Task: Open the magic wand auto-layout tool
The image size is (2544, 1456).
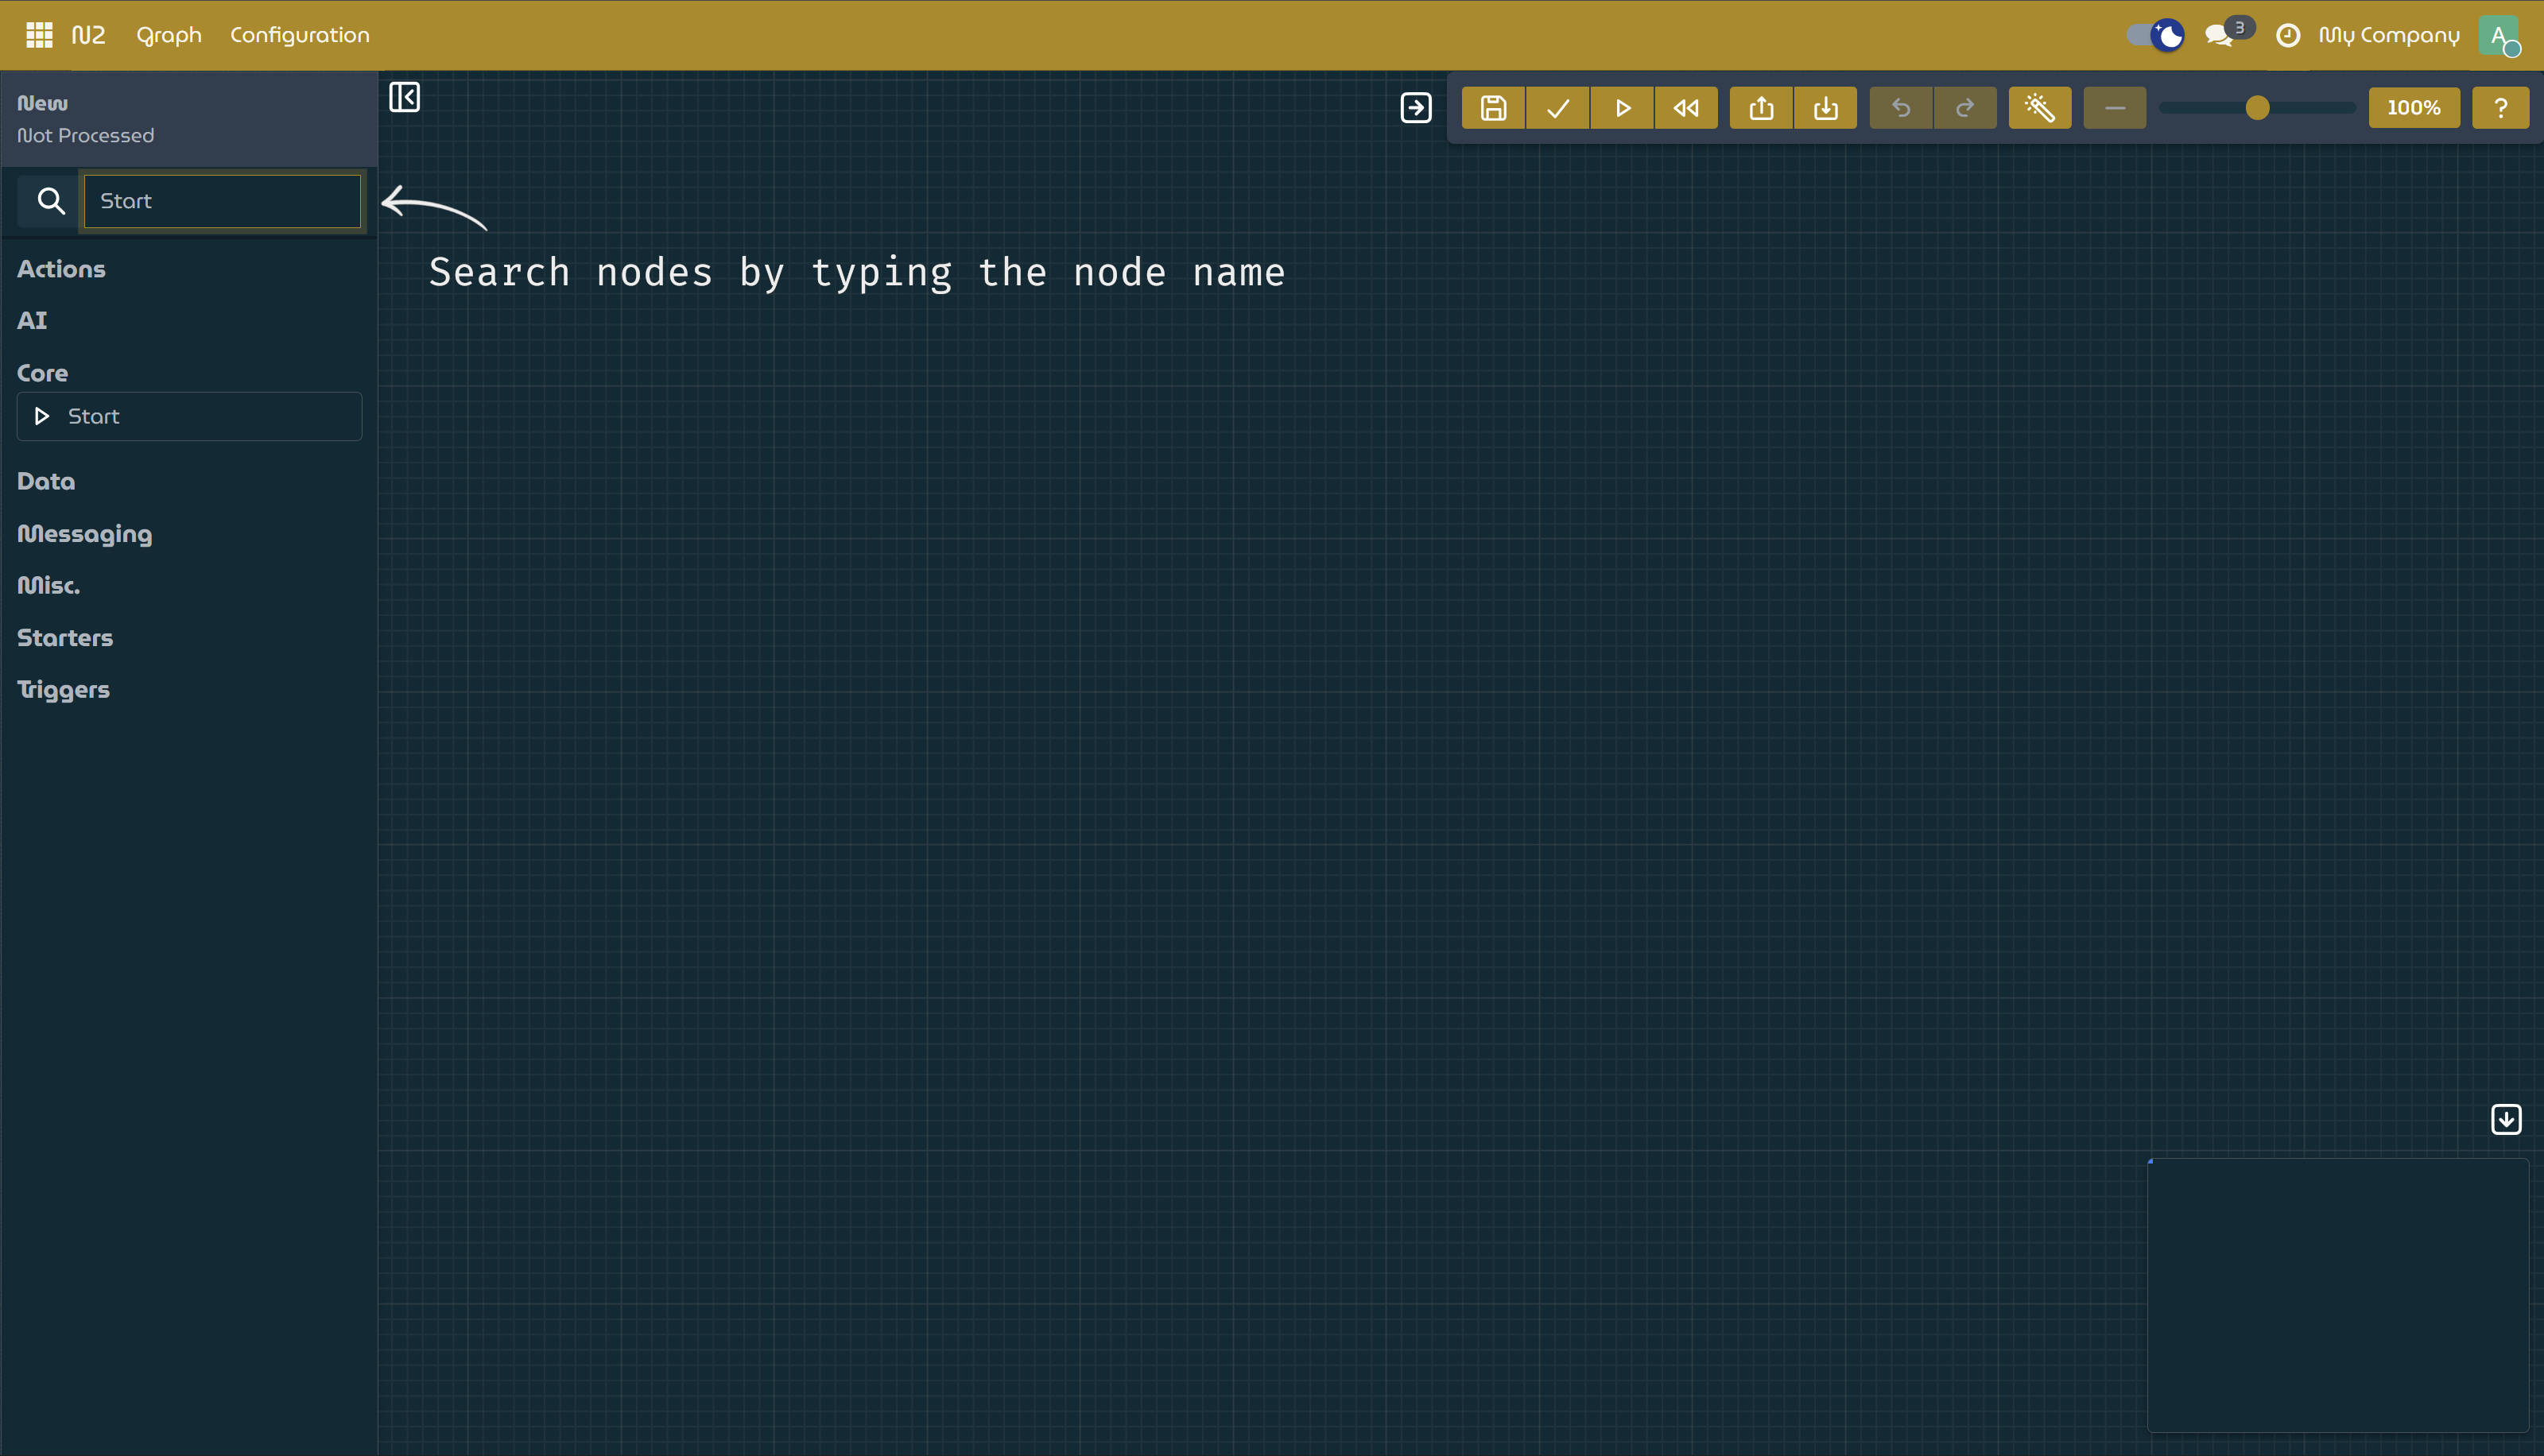Action: 2040,107
